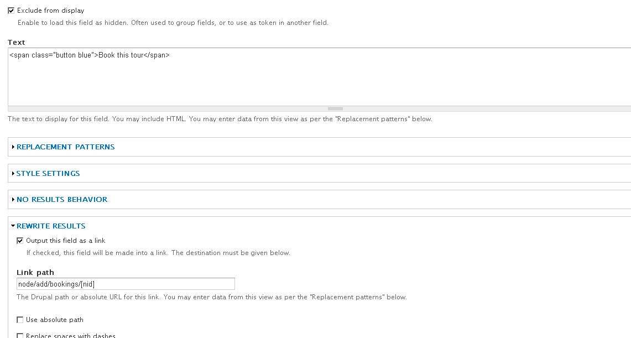Click the Replacement Patterns disclosure triangle
This screenshot has width=631, height=338.
tap(13, 147)
